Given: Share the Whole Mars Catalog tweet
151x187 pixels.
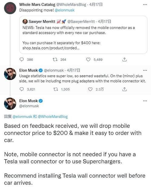Looking at the screenshot, I should click(x=124, y=59).
